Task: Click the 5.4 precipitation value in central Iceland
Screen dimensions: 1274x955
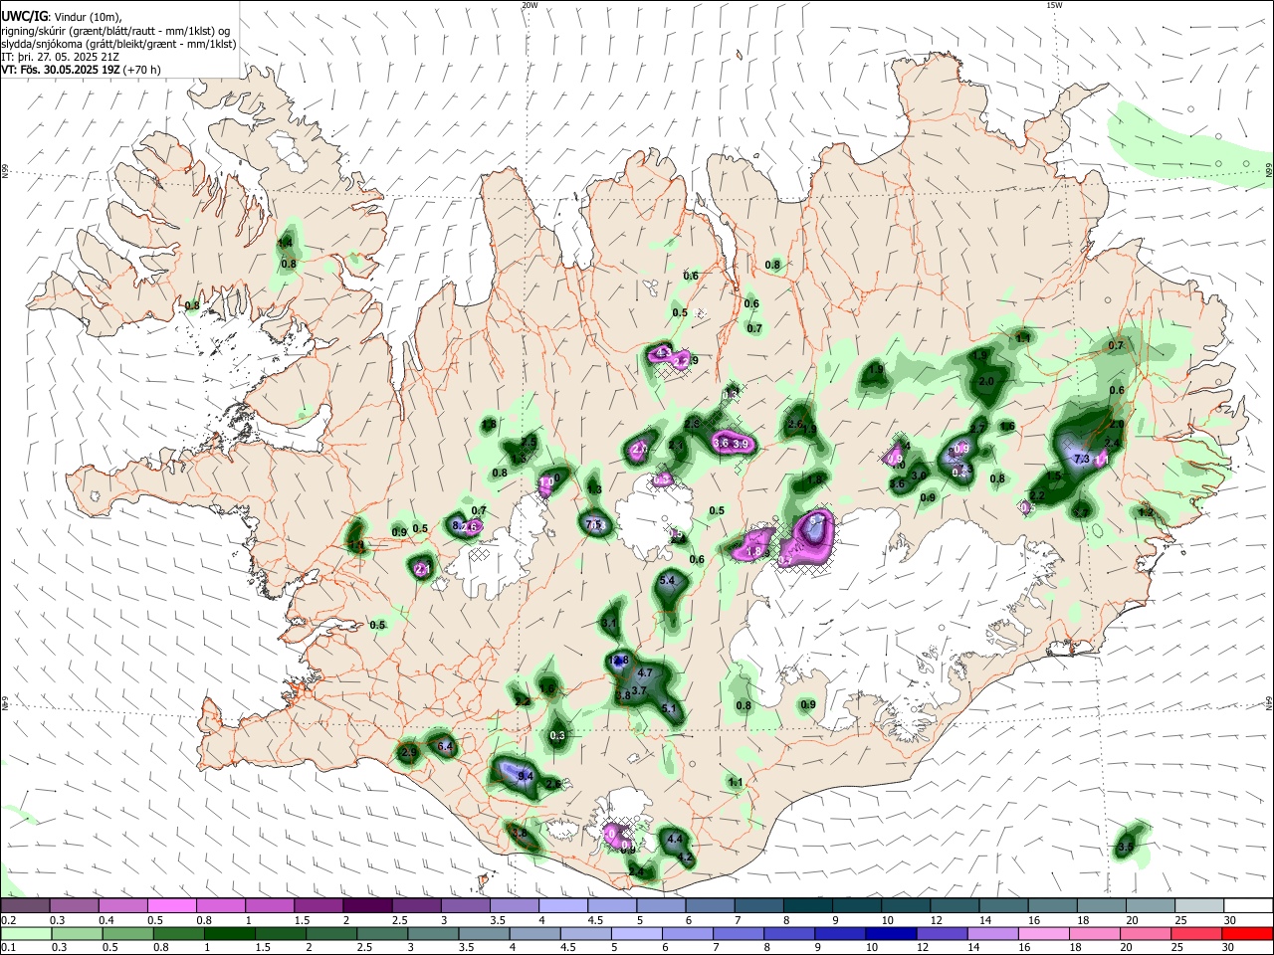Action: pyautogui.click(x=667, y=580)
